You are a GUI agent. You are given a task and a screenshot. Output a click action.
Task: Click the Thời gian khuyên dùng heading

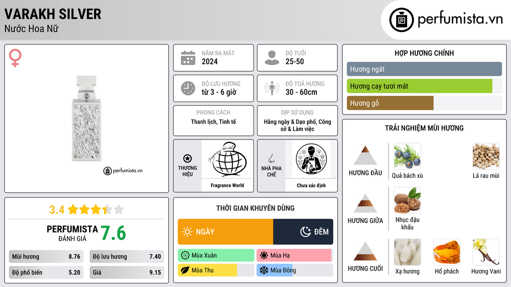[255, 208]
